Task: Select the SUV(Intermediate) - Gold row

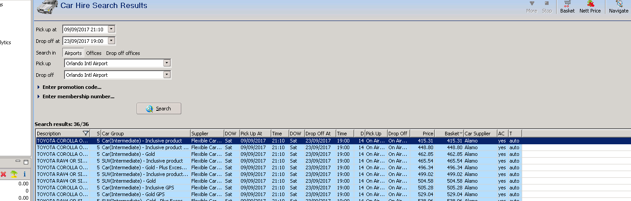Action: pos(333,181)
